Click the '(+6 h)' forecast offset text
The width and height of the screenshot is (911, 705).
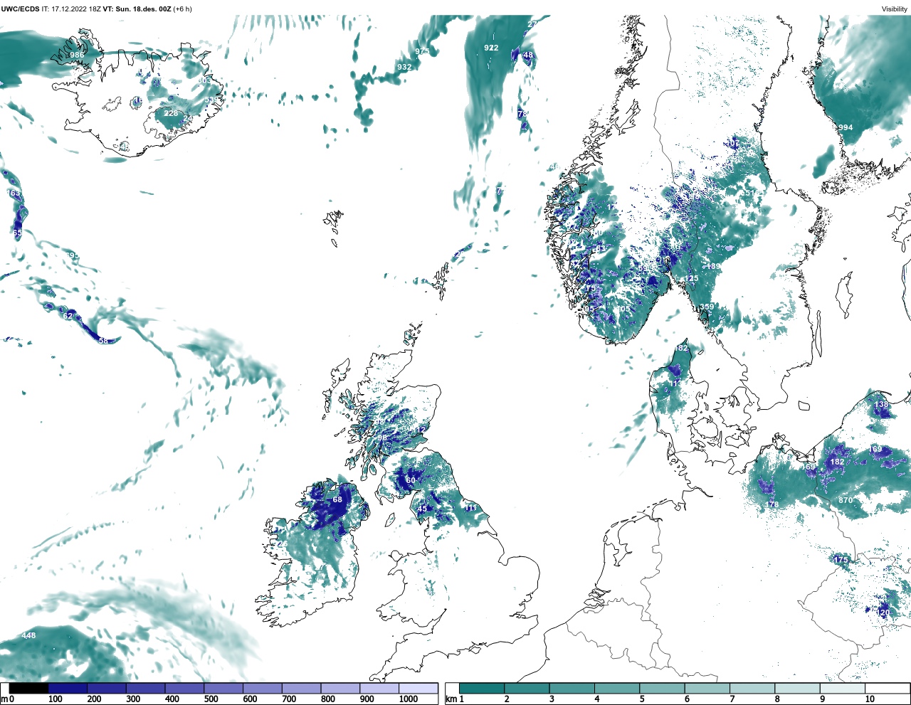[x=182, y=9]
